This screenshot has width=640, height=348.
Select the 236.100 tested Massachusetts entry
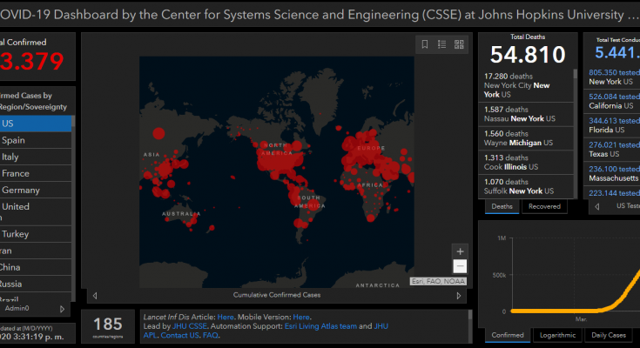(614, 173)
